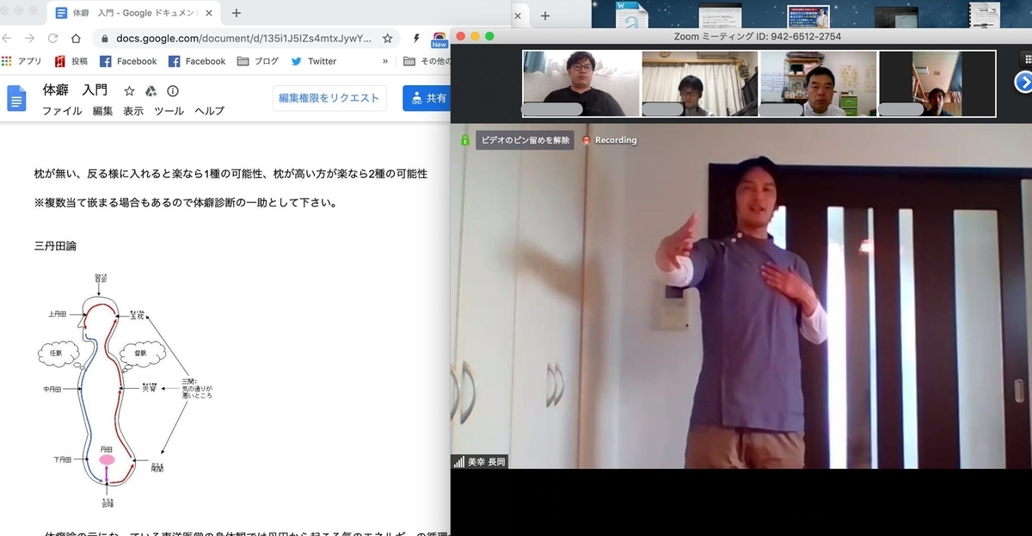This screenshot has width=1032, height=536.
Task: Open the document info icon
Action: (173, 91)
